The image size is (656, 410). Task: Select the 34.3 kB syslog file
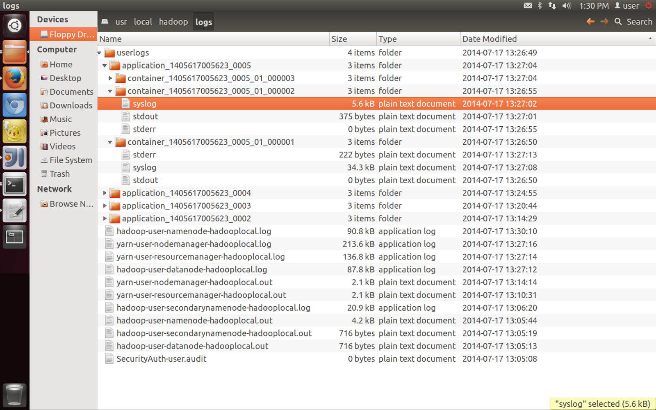coord(144,167)
